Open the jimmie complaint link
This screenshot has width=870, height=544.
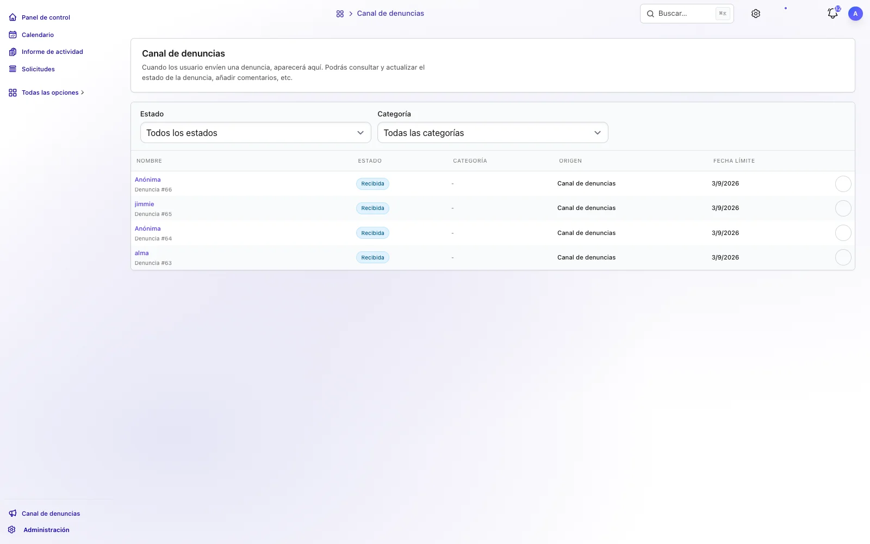[x=145, y=204]
